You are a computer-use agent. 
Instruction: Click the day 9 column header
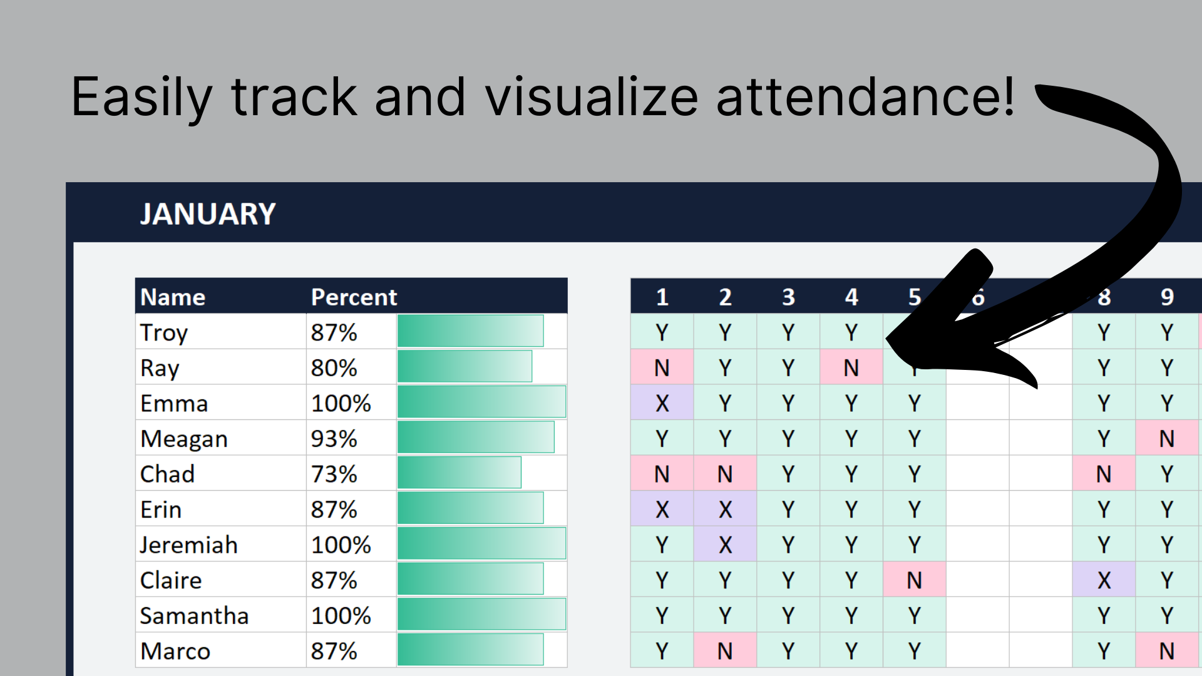tap(1167, 297)
